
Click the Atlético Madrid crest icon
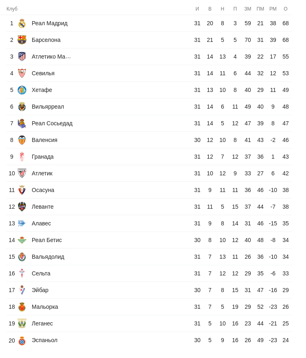[x=22, y=57]
